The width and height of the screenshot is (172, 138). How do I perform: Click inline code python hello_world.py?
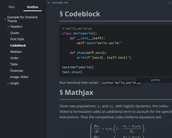pos(121,83)
